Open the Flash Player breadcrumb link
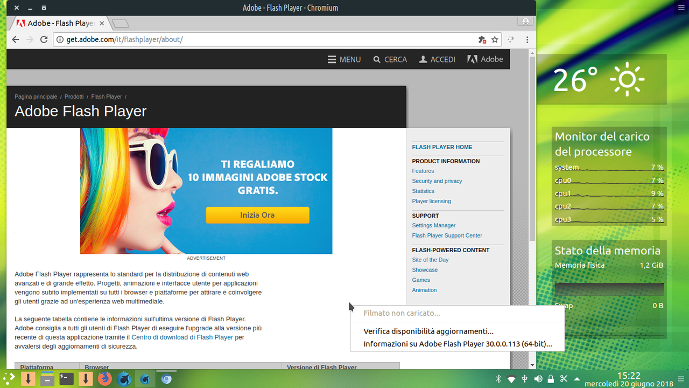 tap(107, 96)
